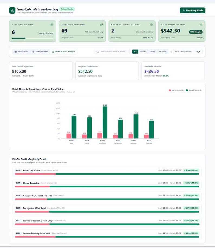This screenshot has width=215, height=248.
Task: Click the B003 green retail value bar
Action: pos(120,129)
